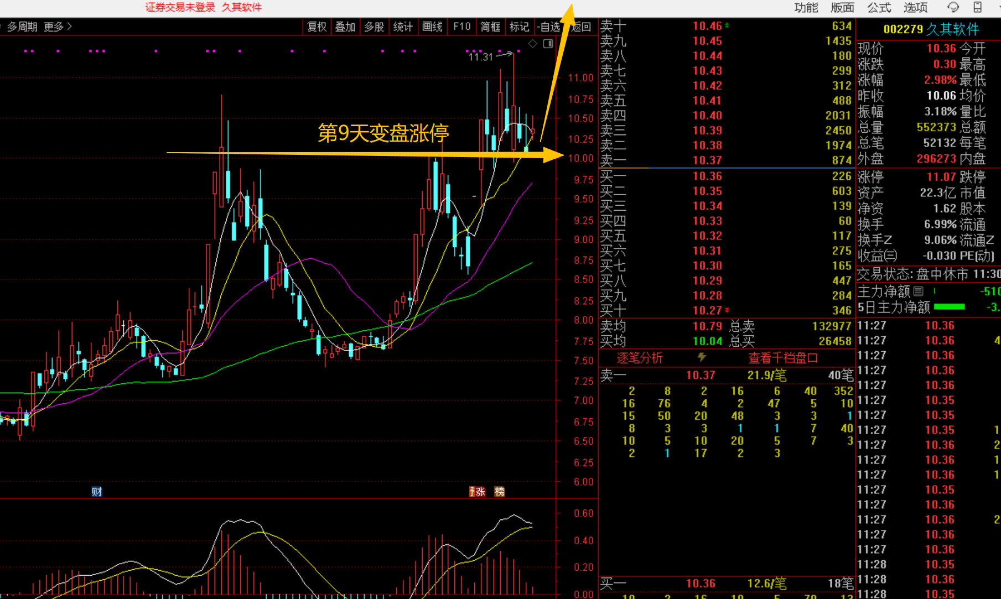Click the 现价 value 10.36
The height and width of the screenshot is (599, 1001).
[x=941, y=49]
